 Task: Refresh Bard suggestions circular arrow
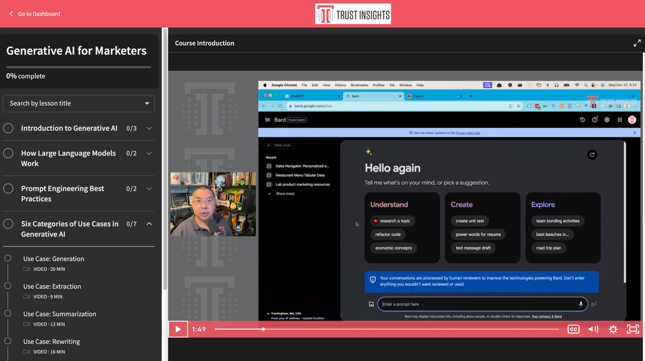(x=592, y=155)
